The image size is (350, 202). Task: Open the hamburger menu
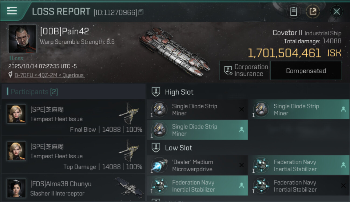click(x=12, y=11)
